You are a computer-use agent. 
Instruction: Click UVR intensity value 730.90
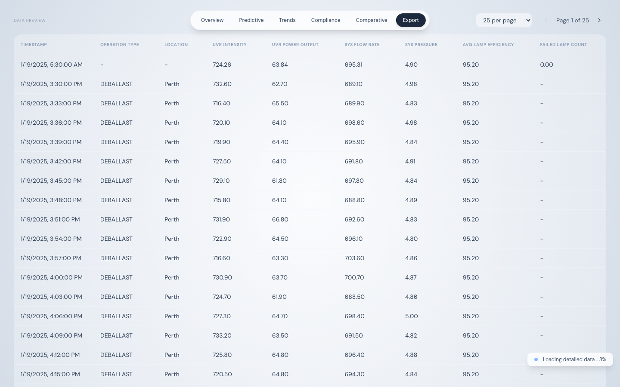point(222,277)
